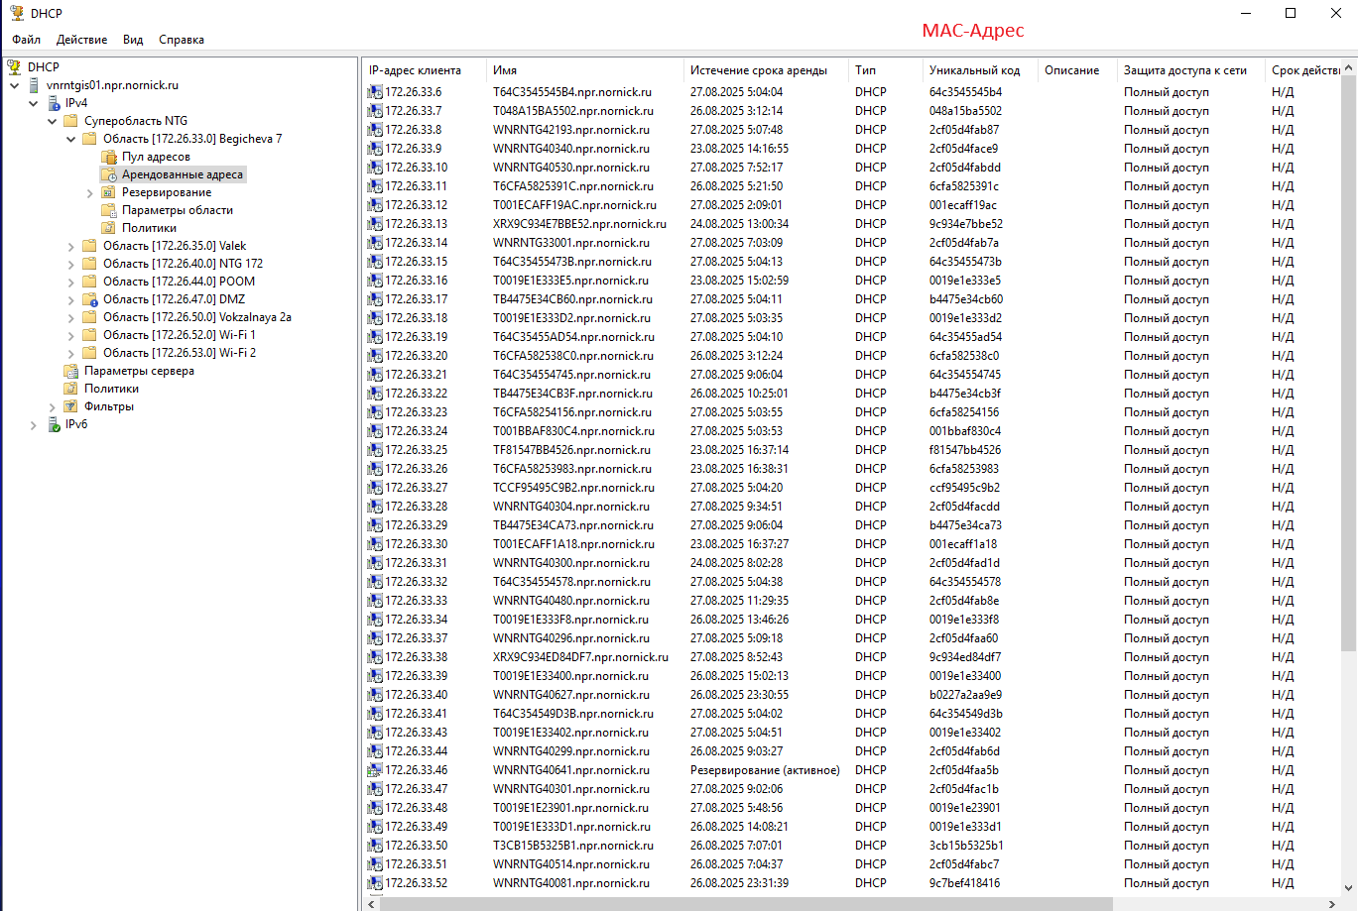This screenshot has height=911, width=1358.
Task: Expand the IPv6 tree node
Action: (34, 425)
